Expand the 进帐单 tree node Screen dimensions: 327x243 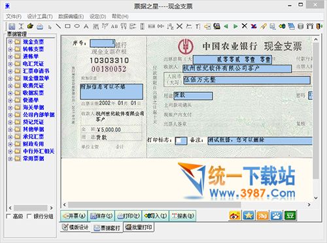pyautogui.click(x=10, y=56)
